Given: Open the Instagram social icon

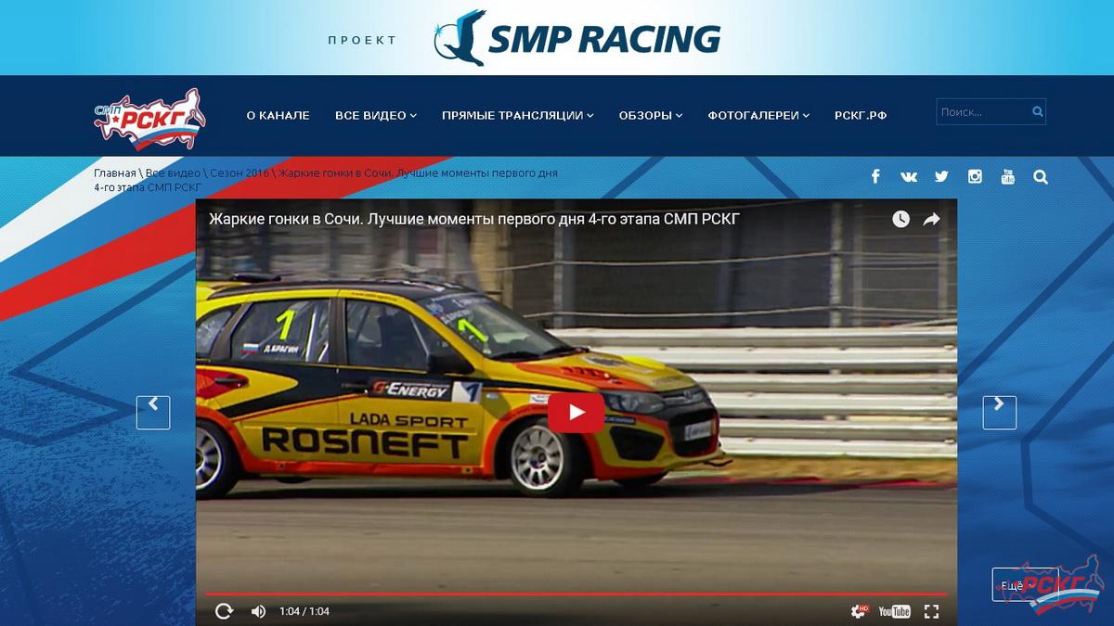Looking at the screenshot, I should (975, 176).
